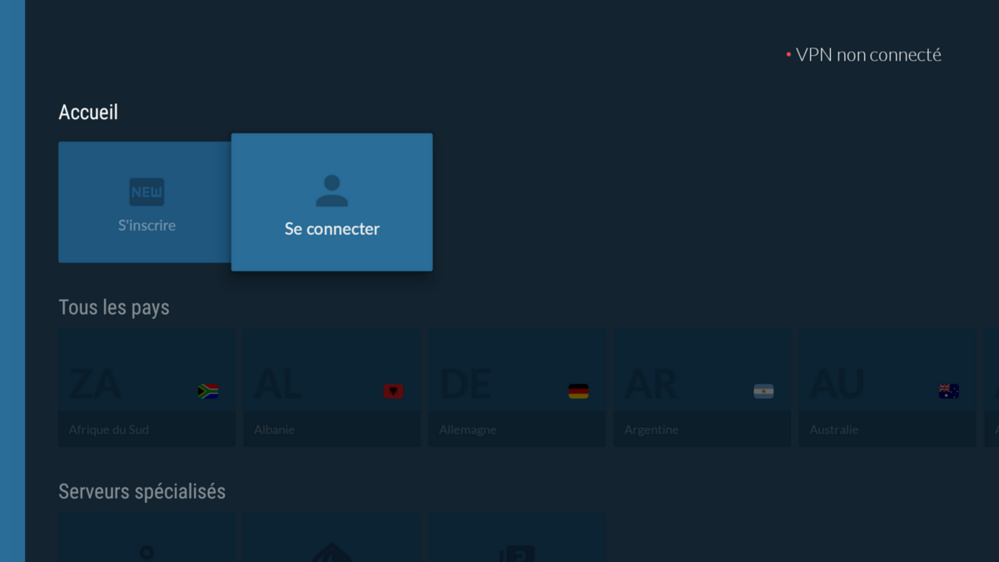Open the collapsed blue side menu strip
999x562 pixels.
click(x=12, y=281)
